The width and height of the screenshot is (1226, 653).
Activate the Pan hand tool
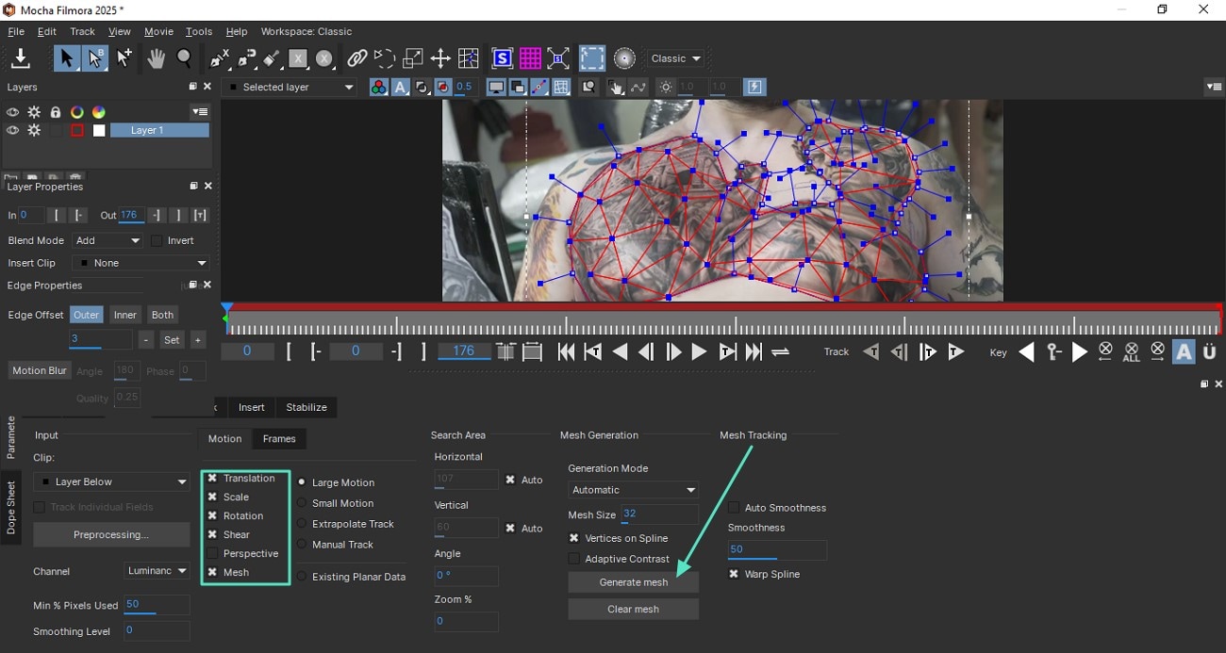pyautogui.click(x=157, y=58)
